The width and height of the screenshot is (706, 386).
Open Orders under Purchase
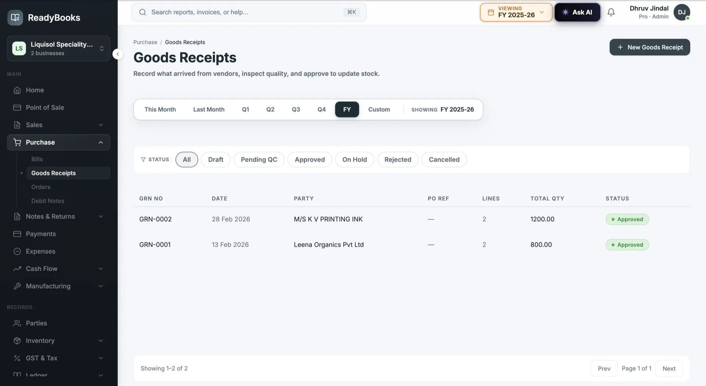(41, 187)
